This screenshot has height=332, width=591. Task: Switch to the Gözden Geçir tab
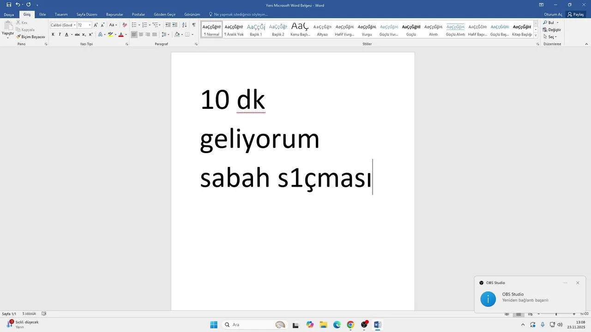point(165,14)
